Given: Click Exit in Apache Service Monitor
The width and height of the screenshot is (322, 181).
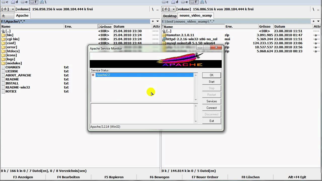Looking at the screenshot, I should click(x=212, y=121).
